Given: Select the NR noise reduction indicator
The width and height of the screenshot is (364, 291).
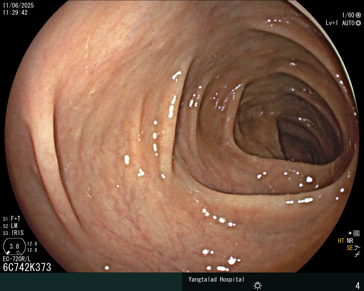Looking at the screenshot, I should tap(350, 241).
